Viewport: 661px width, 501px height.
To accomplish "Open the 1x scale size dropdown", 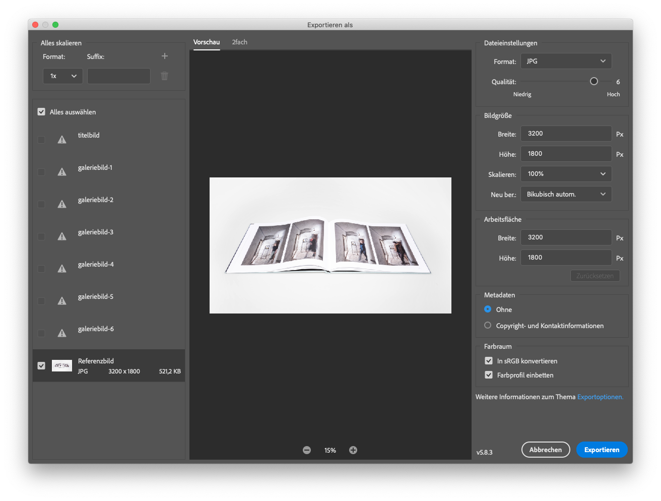I will pyautogui.click(x=63, y=76).
